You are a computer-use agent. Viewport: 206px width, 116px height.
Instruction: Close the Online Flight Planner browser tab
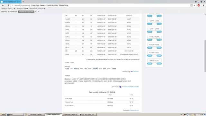point(20,2)
